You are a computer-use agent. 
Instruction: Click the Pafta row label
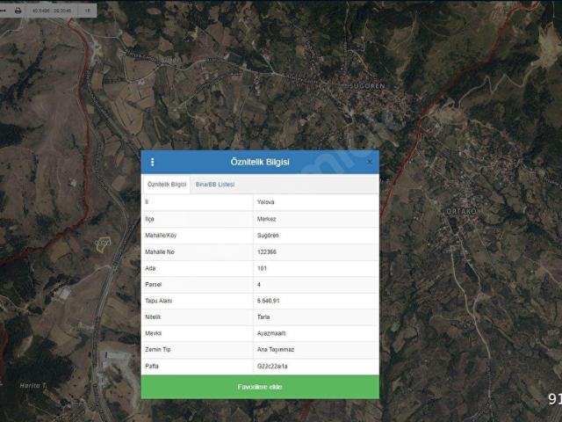[x=152, y=367]
